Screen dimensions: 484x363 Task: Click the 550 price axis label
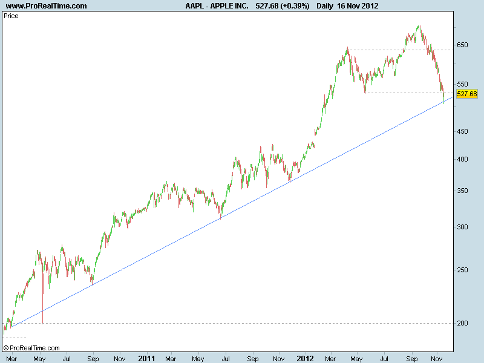click(462, 84)
